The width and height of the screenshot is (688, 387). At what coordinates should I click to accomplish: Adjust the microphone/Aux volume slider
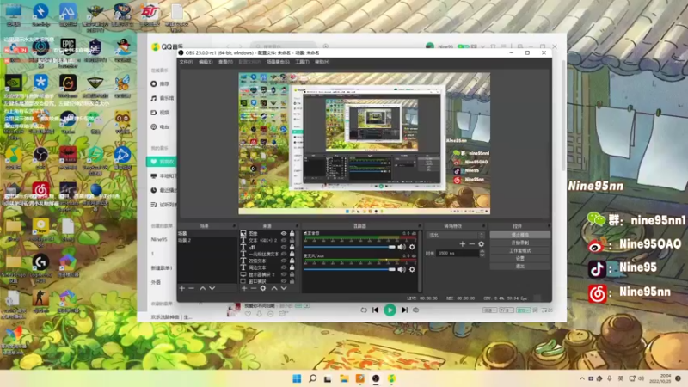tap(349, 269)
